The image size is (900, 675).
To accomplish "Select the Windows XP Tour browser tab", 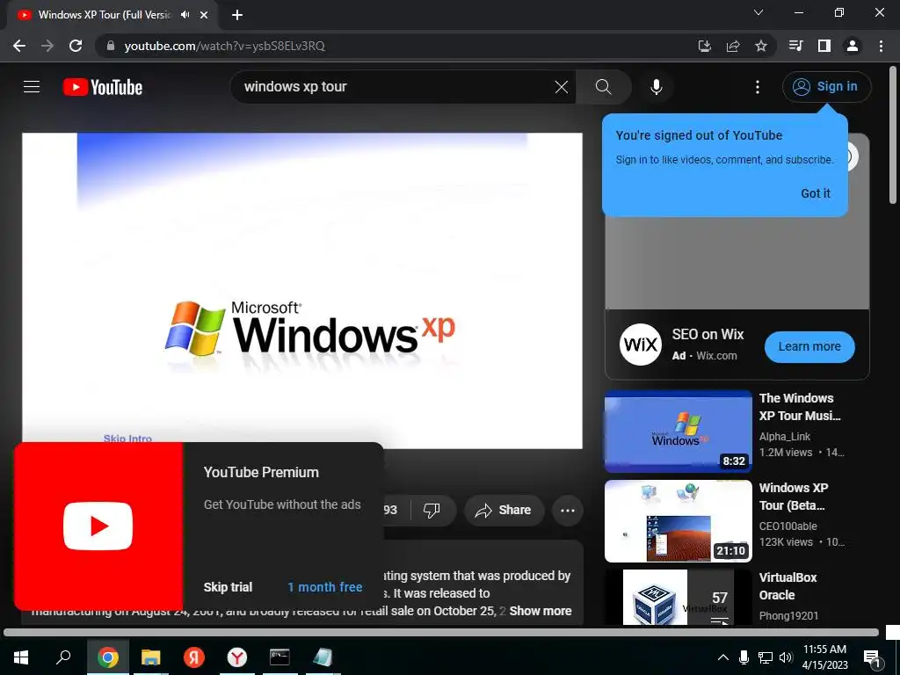I will (x=105, y=15).
